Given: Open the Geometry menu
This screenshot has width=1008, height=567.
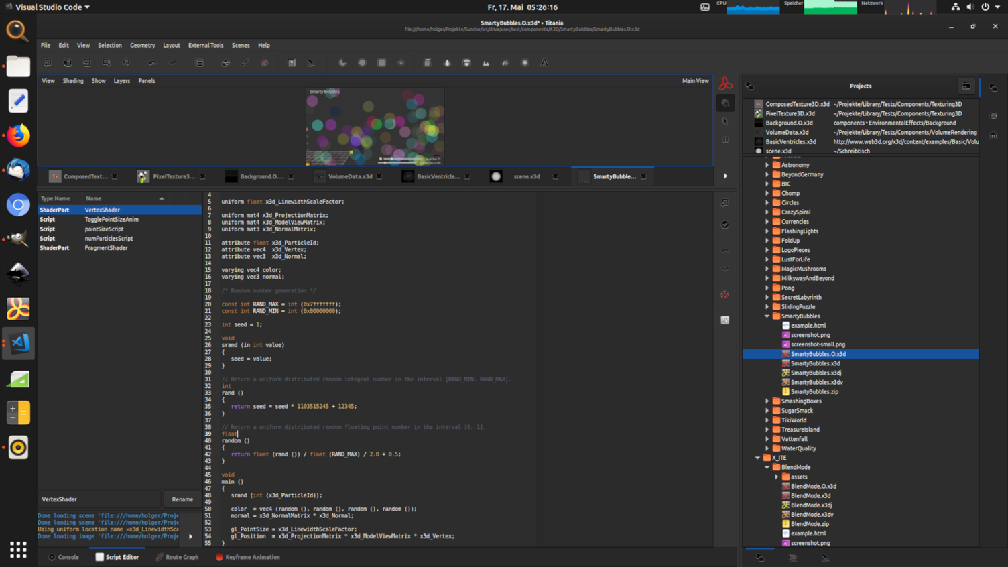Looking at the screenshot, I should pyautogui.click(x=142, y=45).
